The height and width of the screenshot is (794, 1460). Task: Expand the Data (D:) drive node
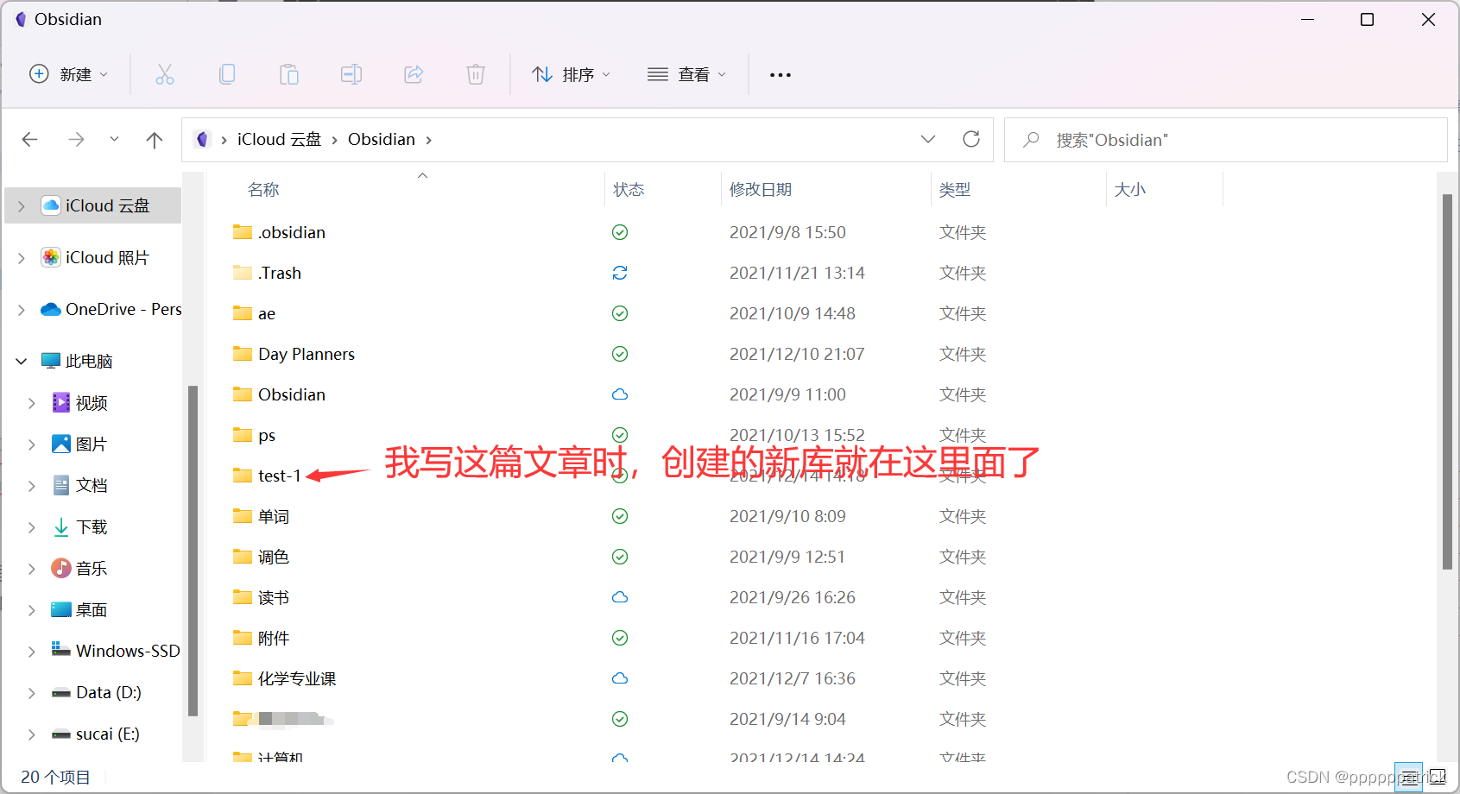point(32,692)
